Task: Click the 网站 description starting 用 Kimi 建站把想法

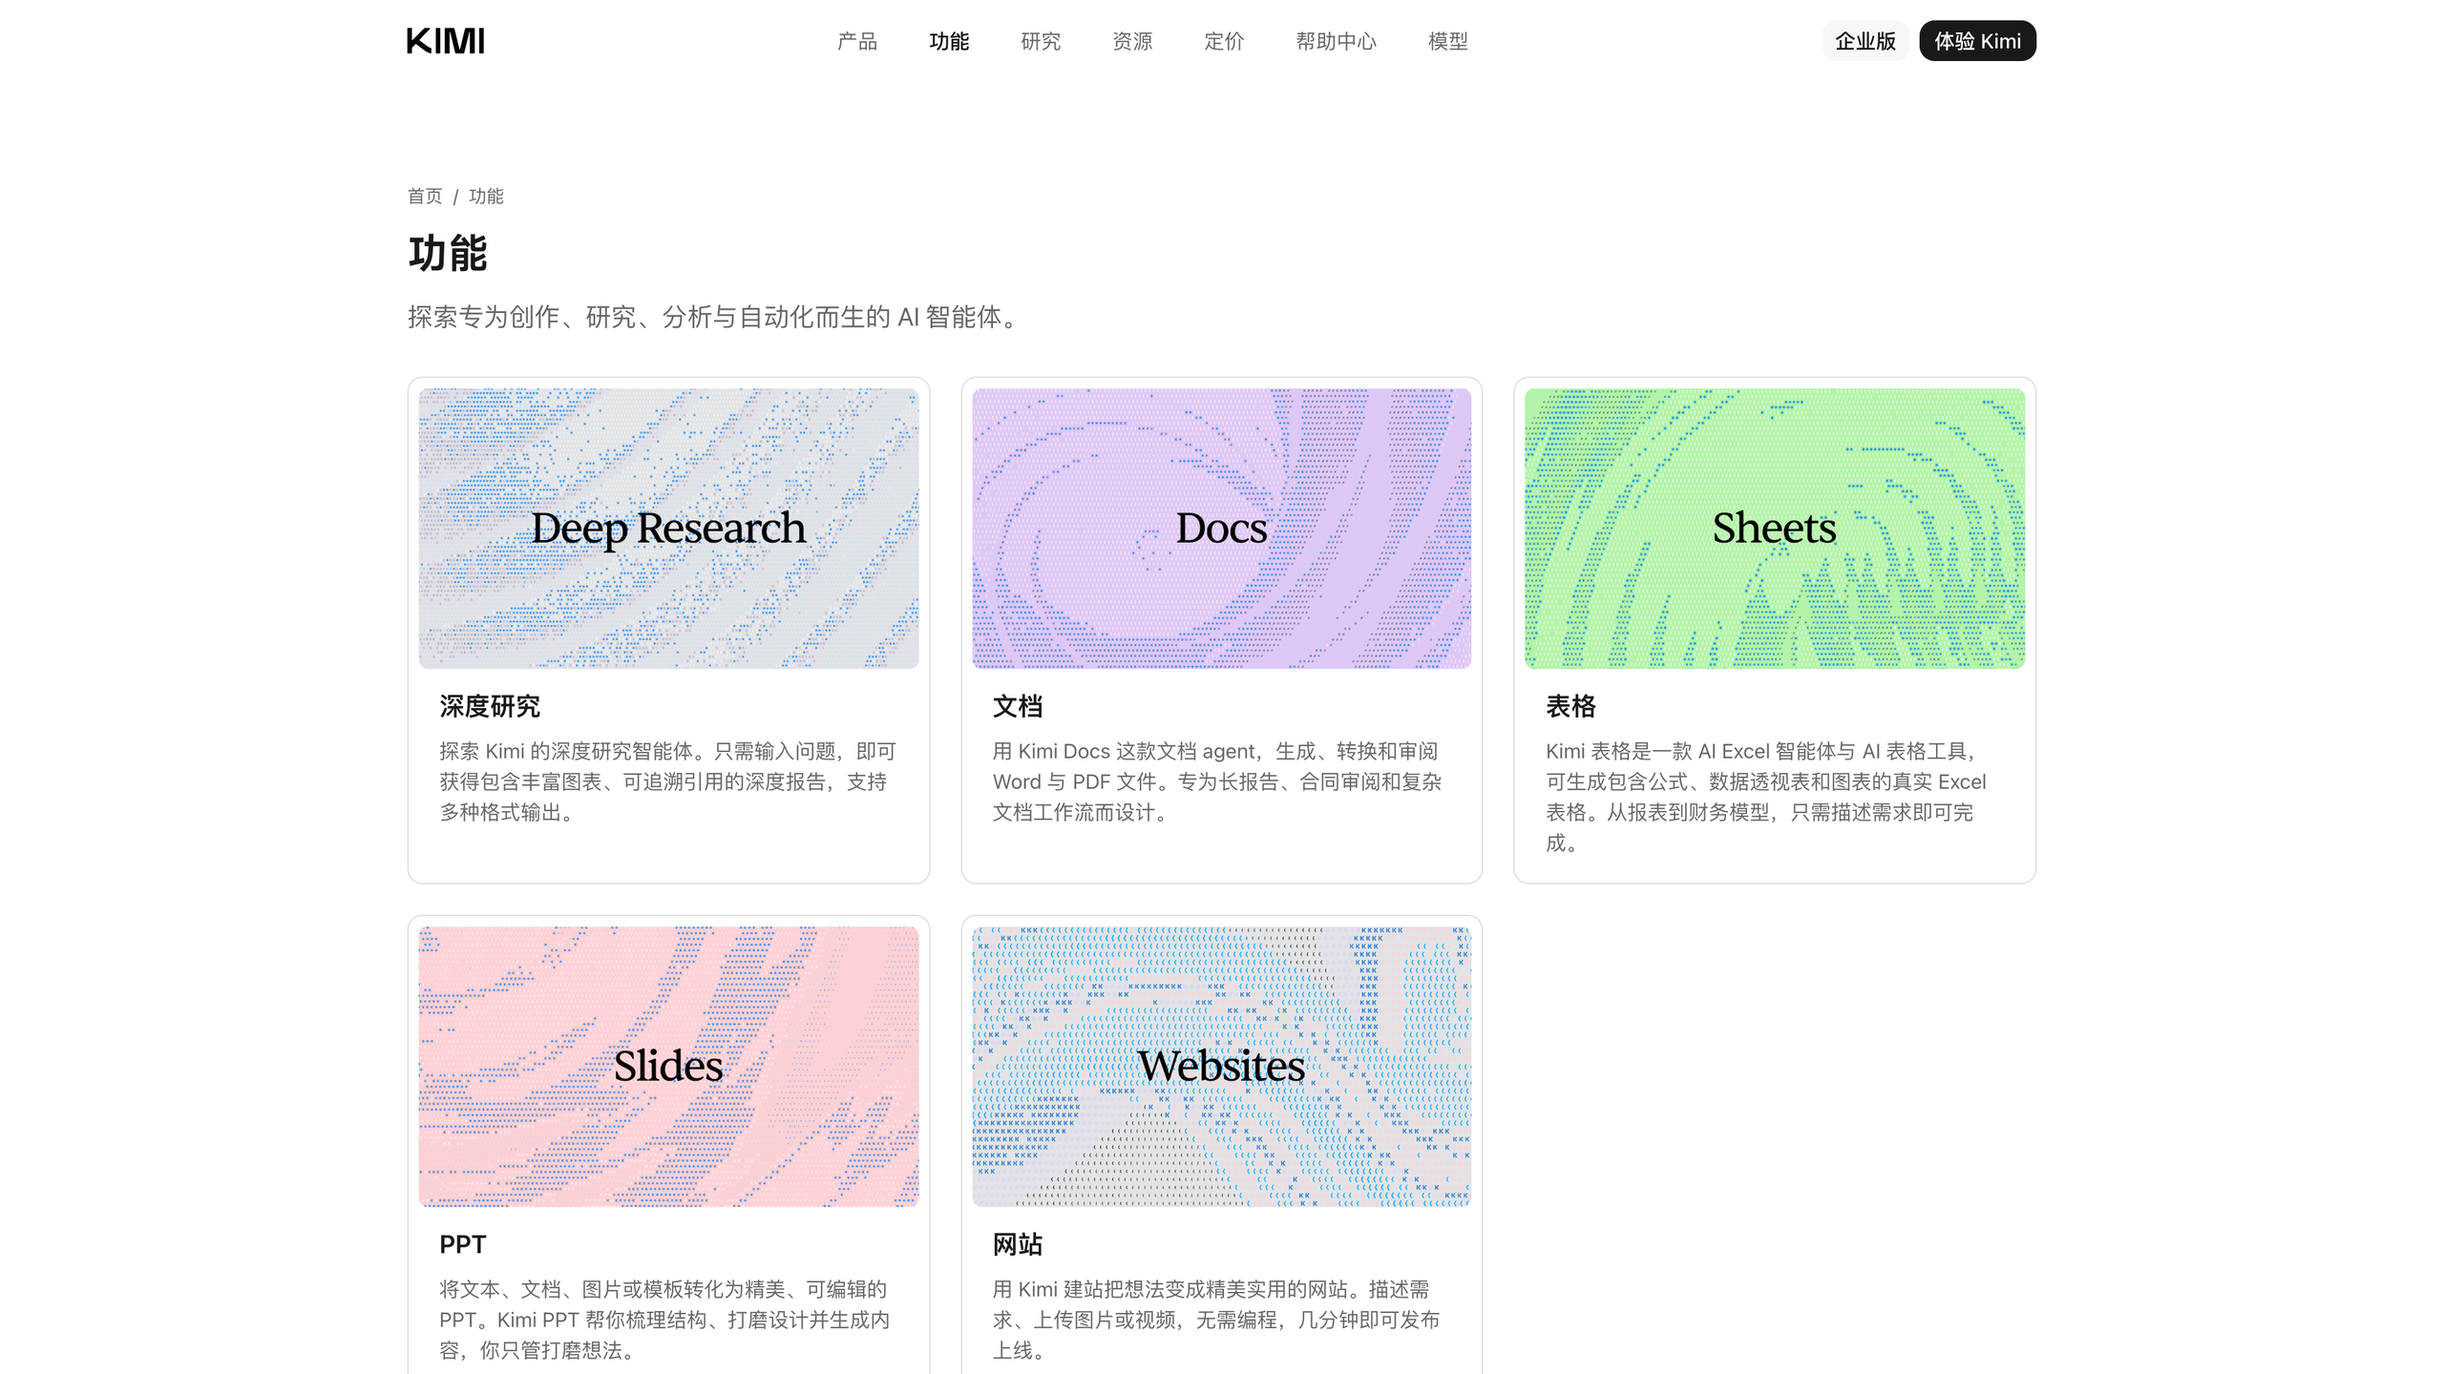Action: [x=1216, y=1320]
